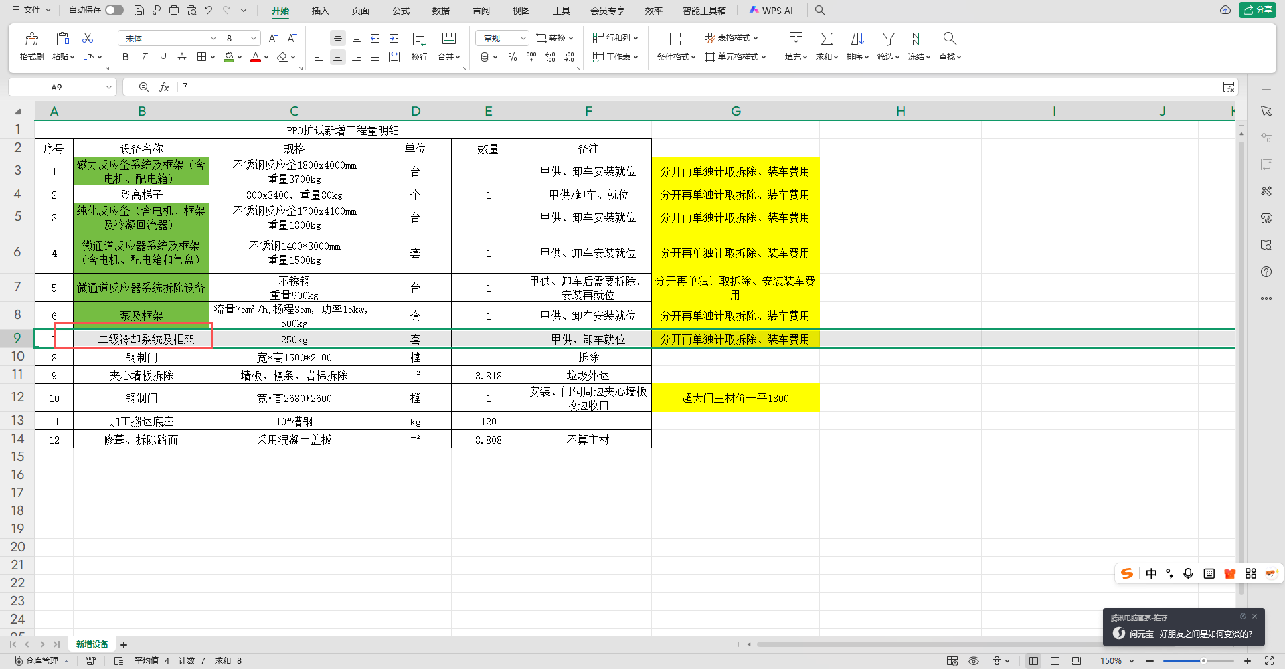
Task: Click the thousands separator style icon
Action: (x=531, y=57)
